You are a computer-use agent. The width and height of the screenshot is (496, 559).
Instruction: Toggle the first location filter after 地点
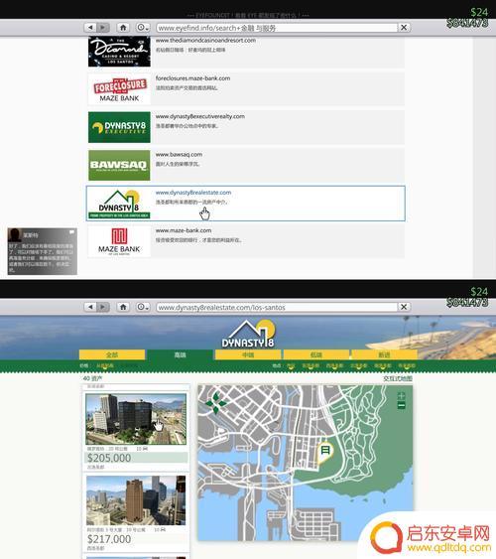[291, 366]
